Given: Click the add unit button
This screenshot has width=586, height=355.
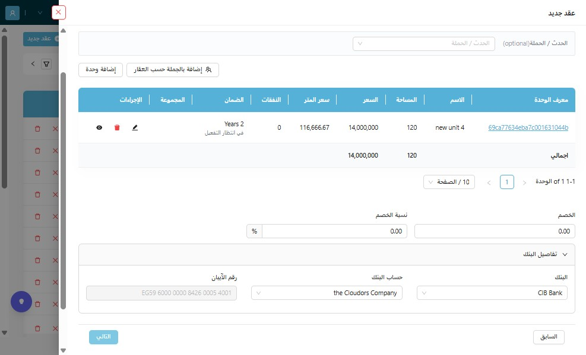Looking at the screenshot, I should point(100,70).
